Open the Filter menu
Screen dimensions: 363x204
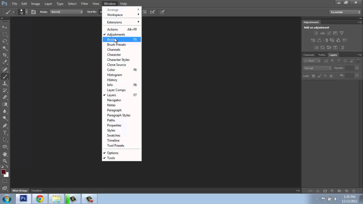pos(85,4)
